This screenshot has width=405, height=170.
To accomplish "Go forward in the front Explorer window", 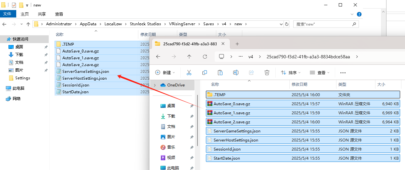I will (x=174, y=56).
